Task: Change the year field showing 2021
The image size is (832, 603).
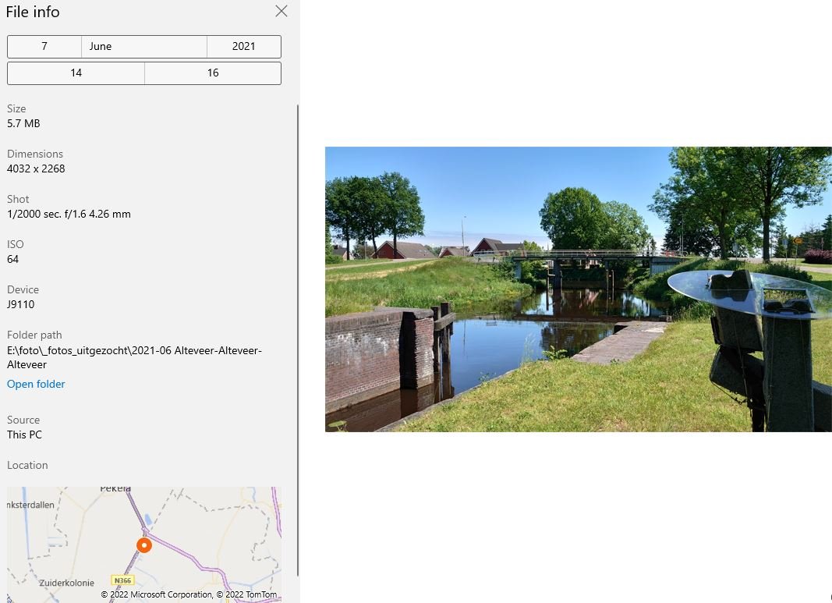Action: tap(243, 47)
